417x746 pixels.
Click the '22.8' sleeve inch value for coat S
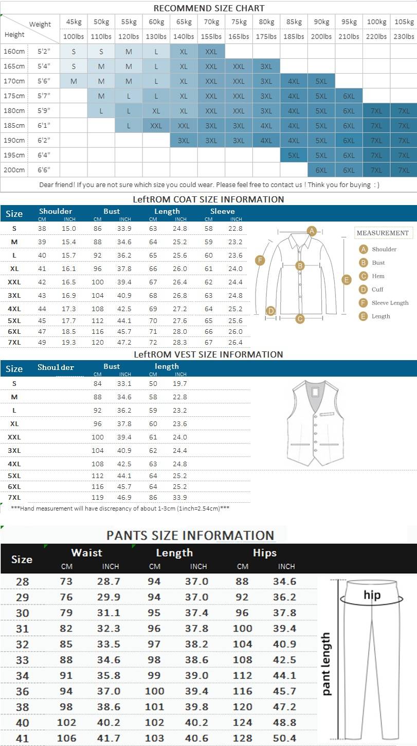click(x=235, y=228)
